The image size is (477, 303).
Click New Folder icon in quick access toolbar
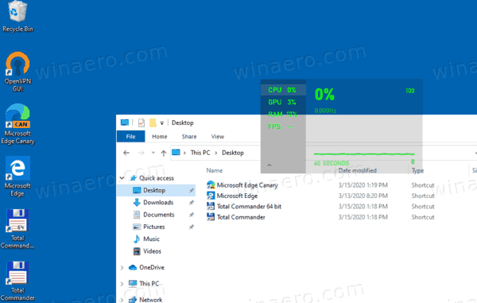(x=153, y=123)
